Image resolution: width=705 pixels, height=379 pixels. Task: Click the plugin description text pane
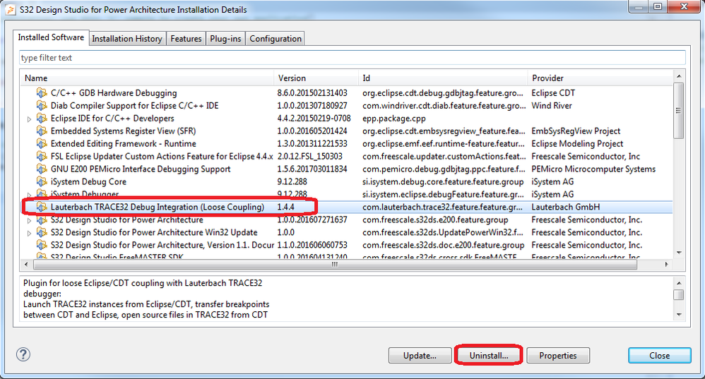(346, 299)
